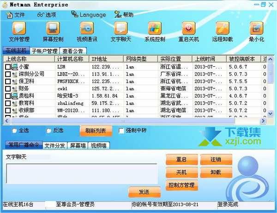Click the host icon beside 深圳分公司
This screenshot has height=213, width=277.
pyautogui.click(x=15, y=74)
